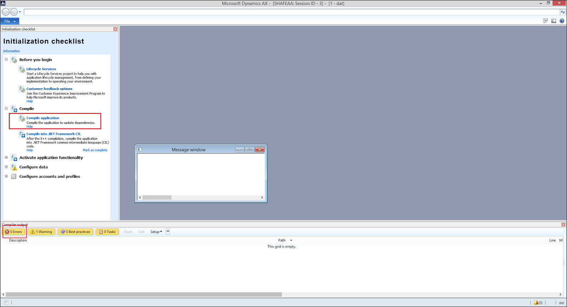Click the Information link
This screenshot has height=307, width=567.
tap(11, 51)
